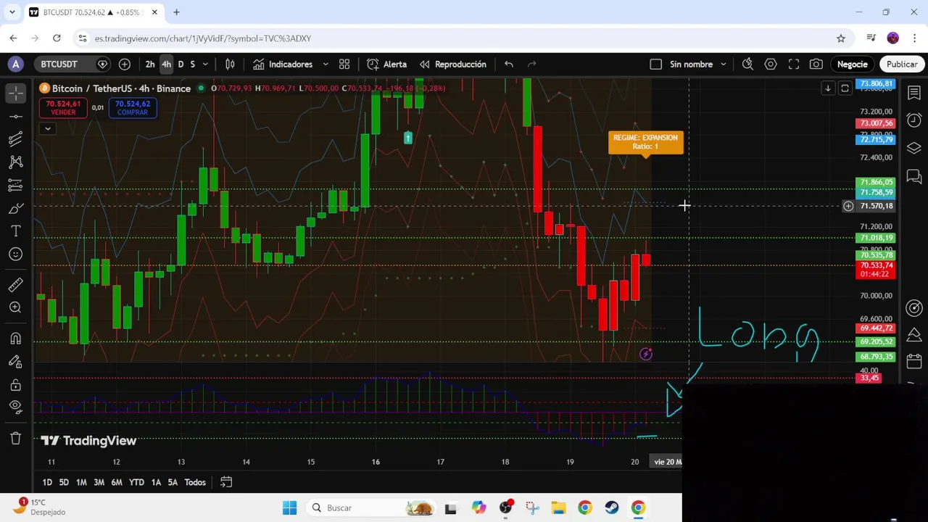Screen dimensions: 928x522
Task: Remove drawings with the trash icon
Action: point(15,438)
